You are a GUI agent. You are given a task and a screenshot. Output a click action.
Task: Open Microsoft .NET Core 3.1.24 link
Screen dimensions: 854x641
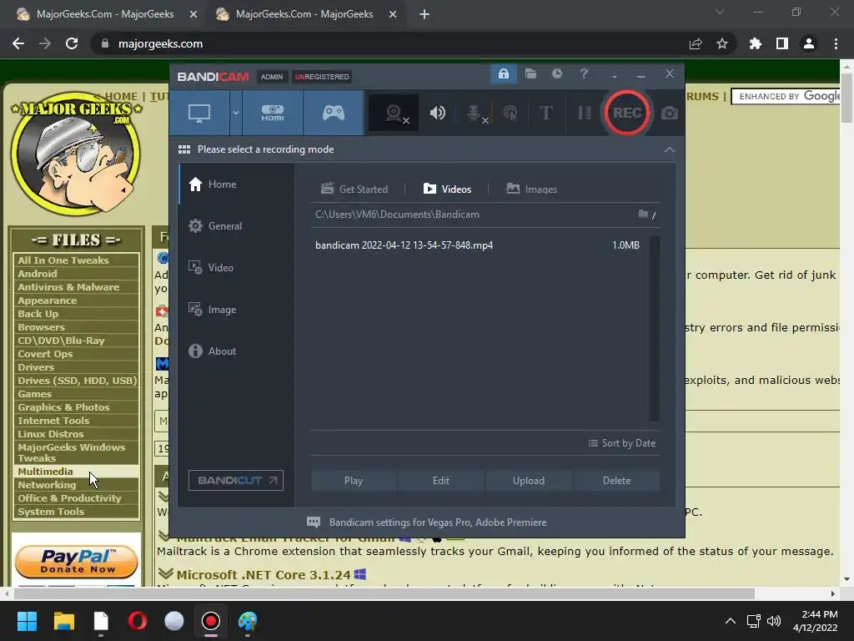(264, 575)
